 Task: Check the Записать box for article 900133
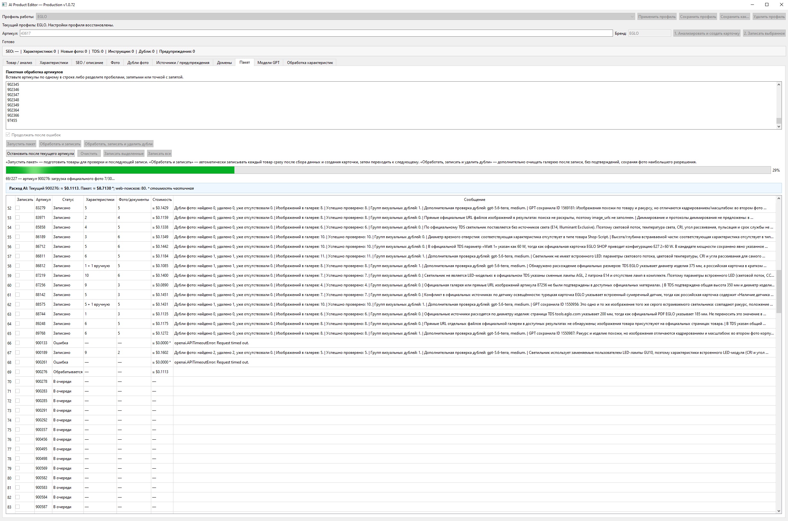(18, 343)
